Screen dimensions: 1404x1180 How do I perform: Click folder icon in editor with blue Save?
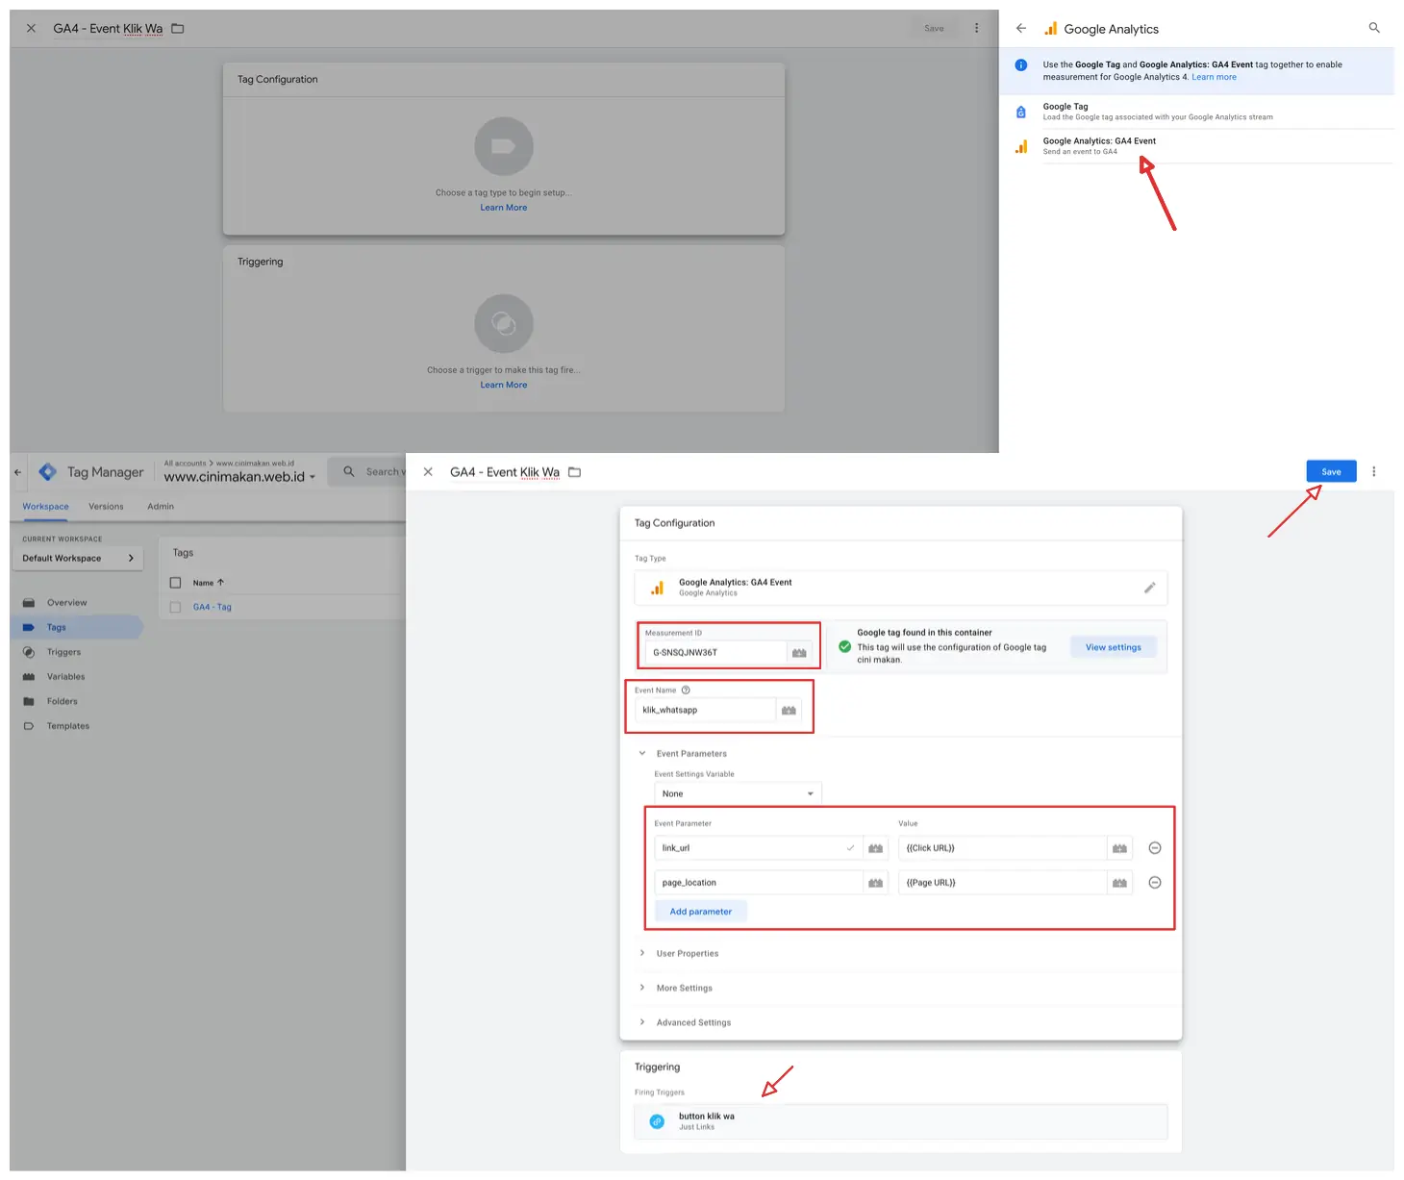point(575,472)
